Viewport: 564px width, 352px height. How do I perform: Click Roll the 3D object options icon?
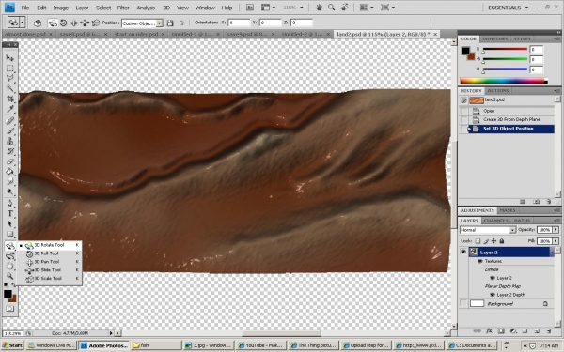[x=64, y=23]
